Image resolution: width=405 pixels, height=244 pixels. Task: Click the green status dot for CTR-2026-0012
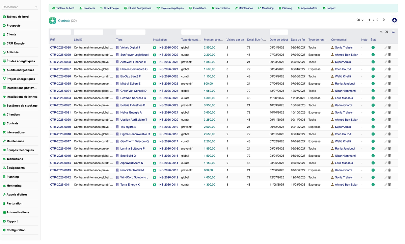tap(373, 177)
